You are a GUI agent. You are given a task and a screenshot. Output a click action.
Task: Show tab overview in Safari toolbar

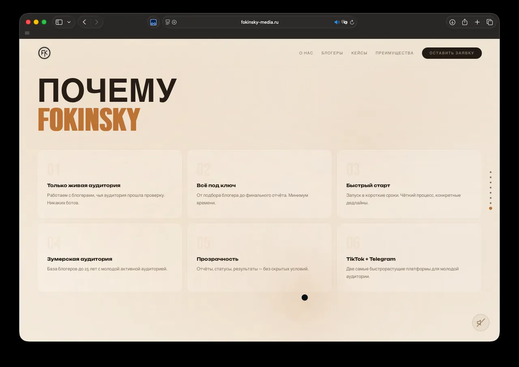coord(489,22)
